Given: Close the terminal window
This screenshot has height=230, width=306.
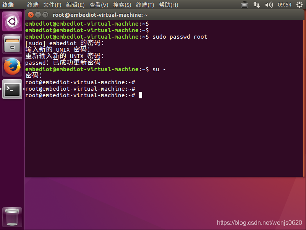Looking at the screenshot, I should (x=31, y=15).
